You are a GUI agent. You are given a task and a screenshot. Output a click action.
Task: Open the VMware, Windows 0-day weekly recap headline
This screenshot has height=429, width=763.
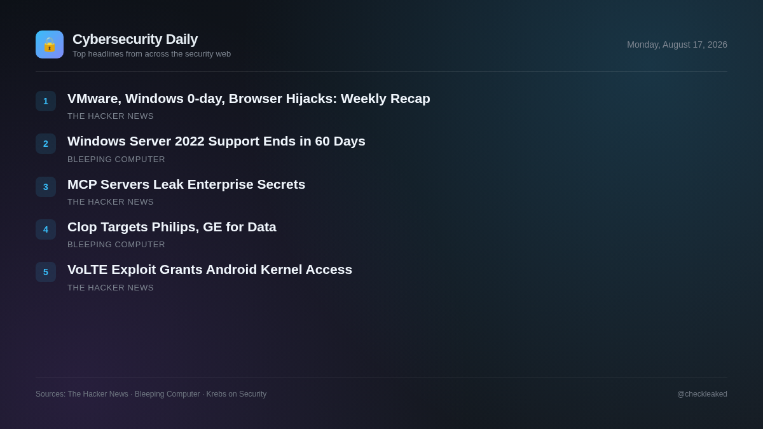(249, 99)
